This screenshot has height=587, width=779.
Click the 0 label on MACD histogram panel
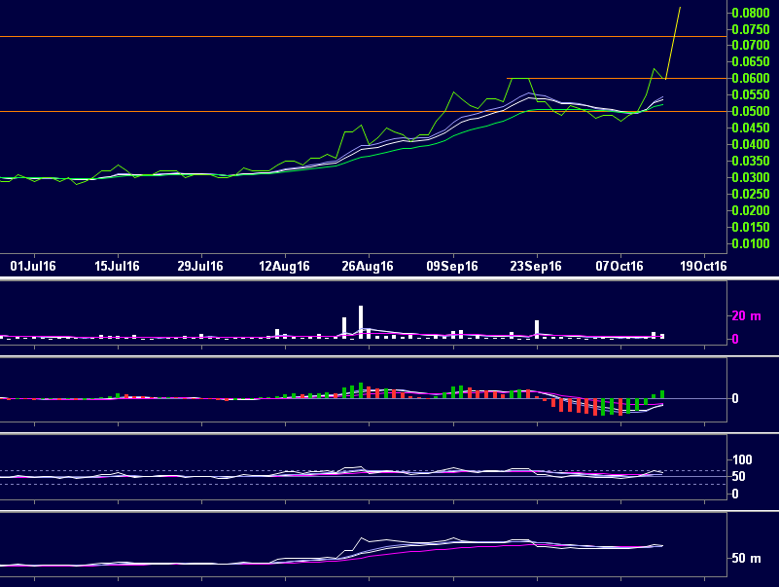pyautogui.click(x=735, y=398)
